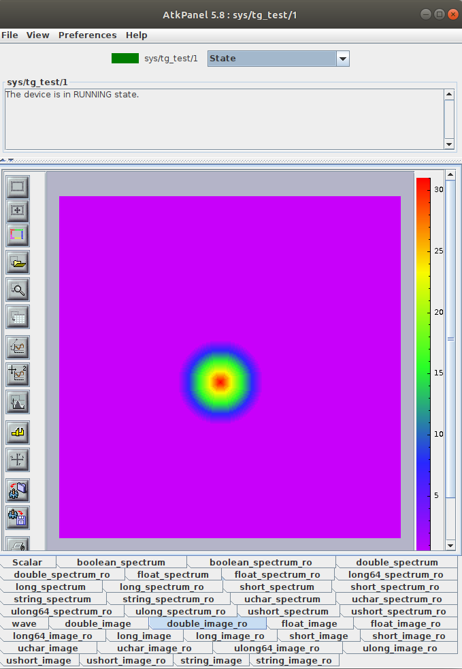Switch to the float_spectrum tab
The height and width of the screenshot is (669, 462).
click(173, 575)
